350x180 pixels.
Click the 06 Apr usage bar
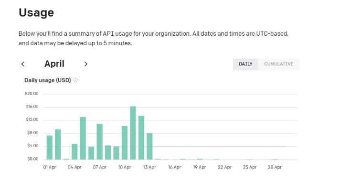91,153
